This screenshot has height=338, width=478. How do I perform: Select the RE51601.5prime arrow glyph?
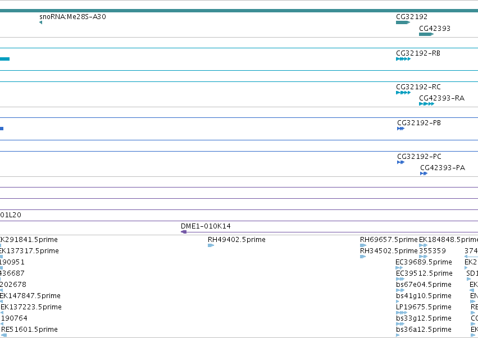pyautogui.click(x=4, y=335)
